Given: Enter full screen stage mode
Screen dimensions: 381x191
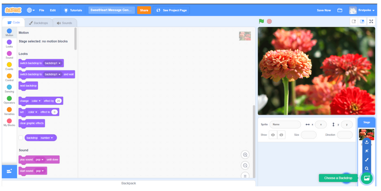Looking at the screenshot, I should [371, 21].
